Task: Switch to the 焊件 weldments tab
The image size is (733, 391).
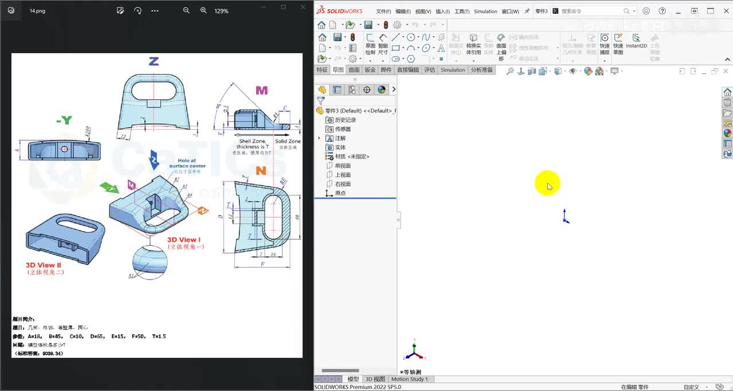Action: click(x=387, y=70)
